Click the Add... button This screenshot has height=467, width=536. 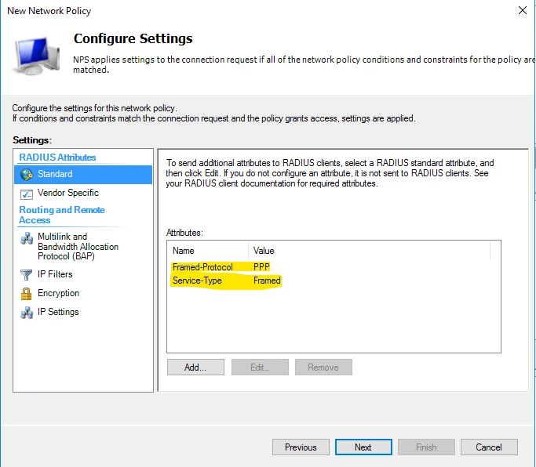195,367
